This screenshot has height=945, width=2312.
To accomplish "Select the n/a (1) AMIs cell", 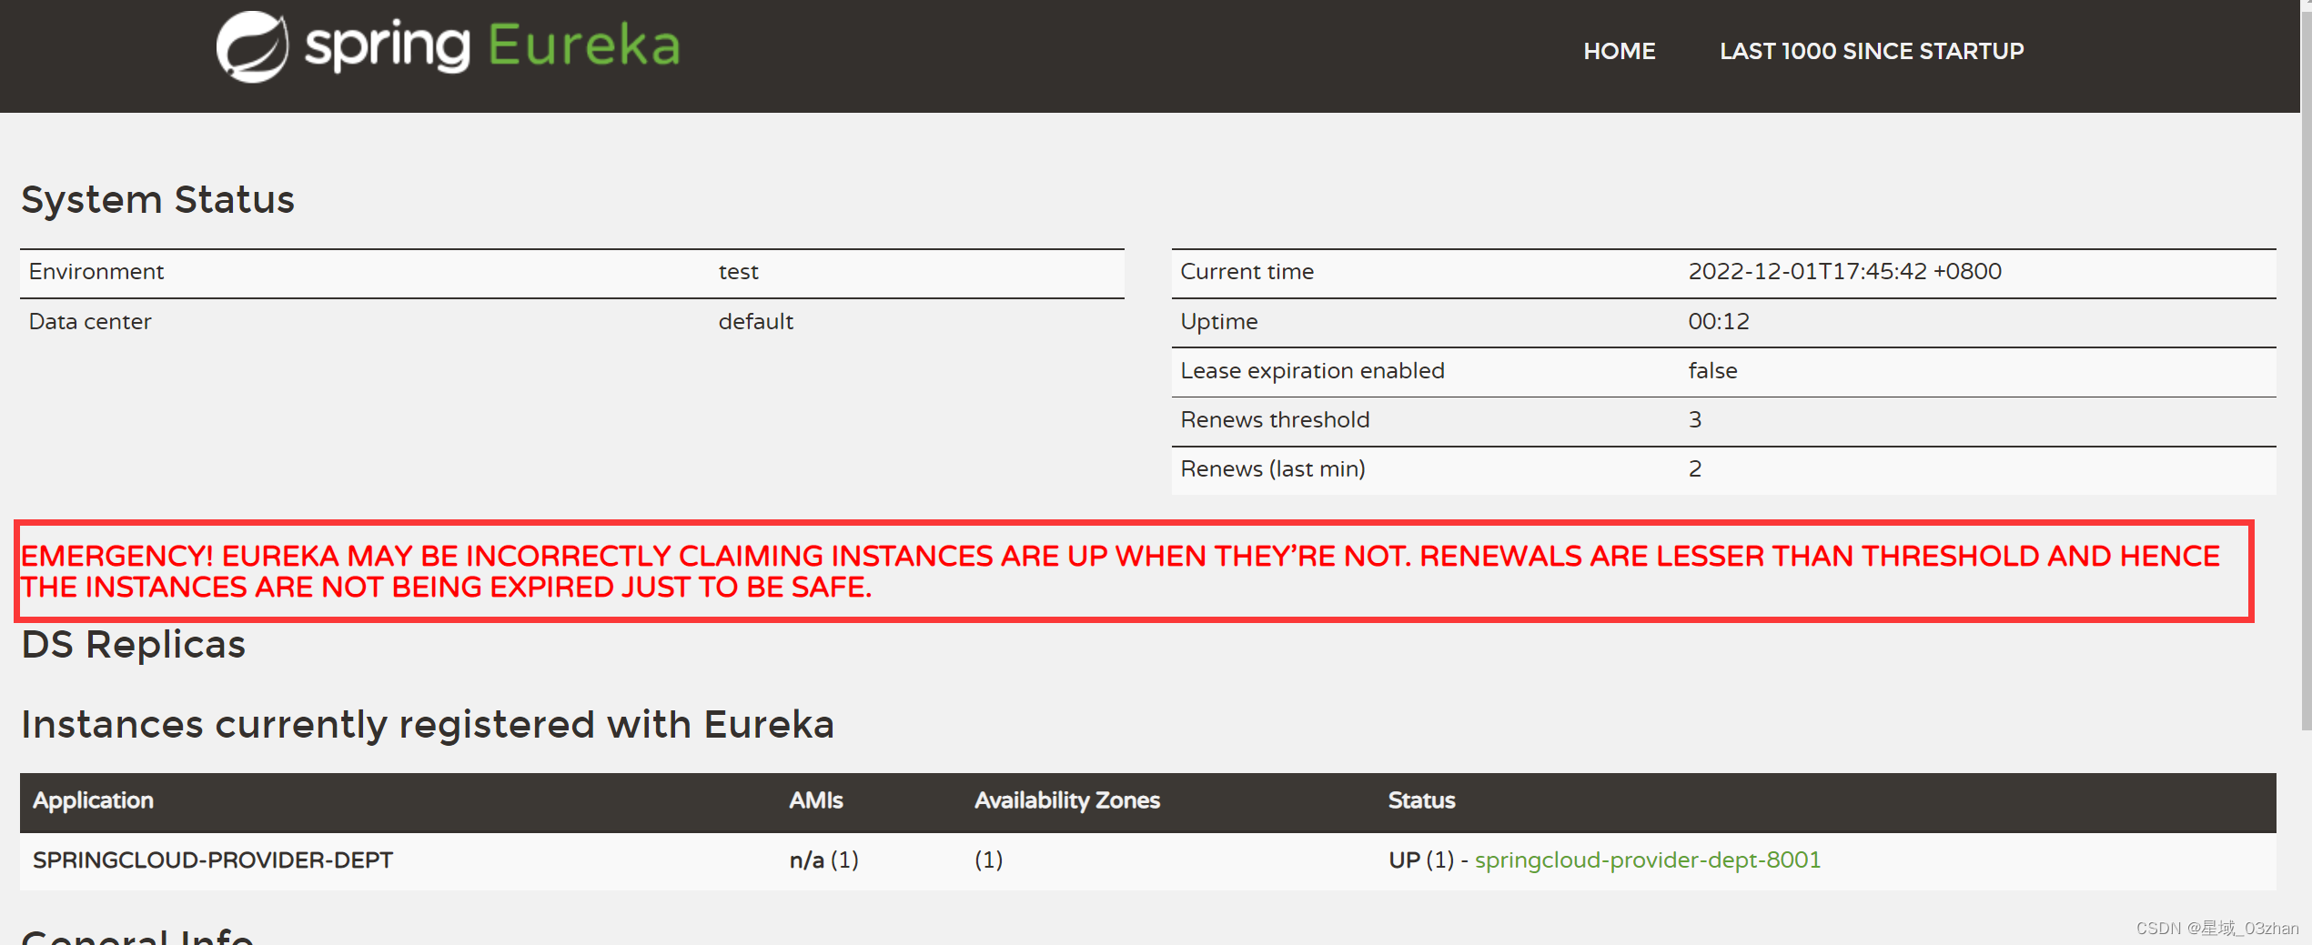I will coord(823,860).
